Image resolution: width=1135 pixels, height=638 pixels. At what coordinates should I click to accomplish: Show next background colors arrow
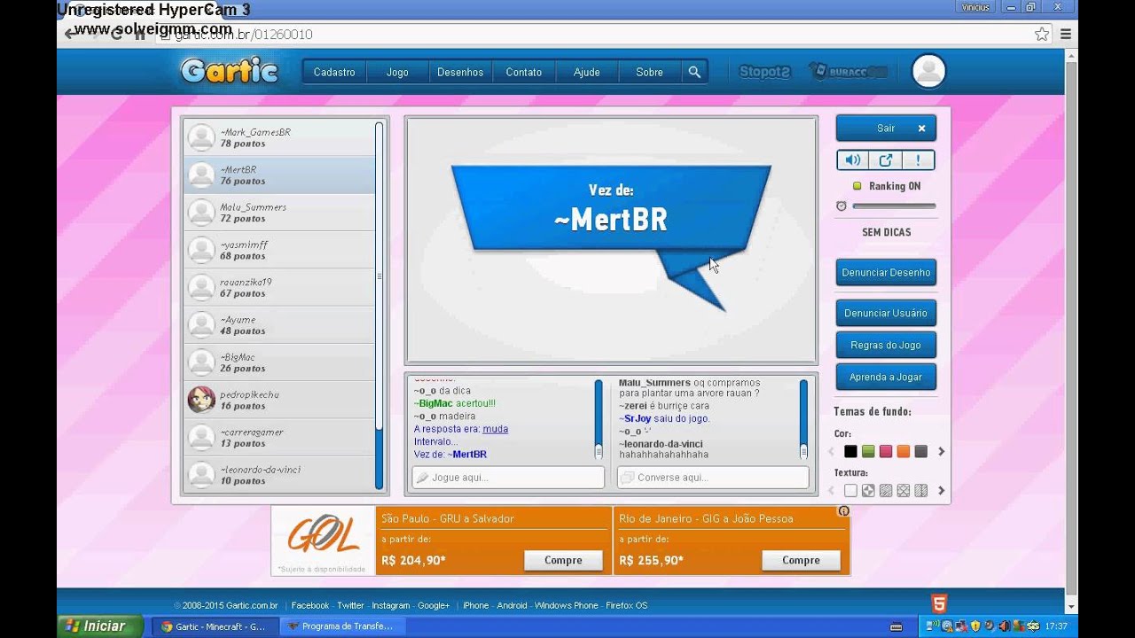pos(941,452)
